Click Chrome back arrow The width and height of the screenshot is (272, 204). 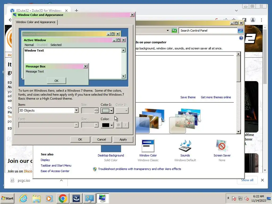coord(10,20)
